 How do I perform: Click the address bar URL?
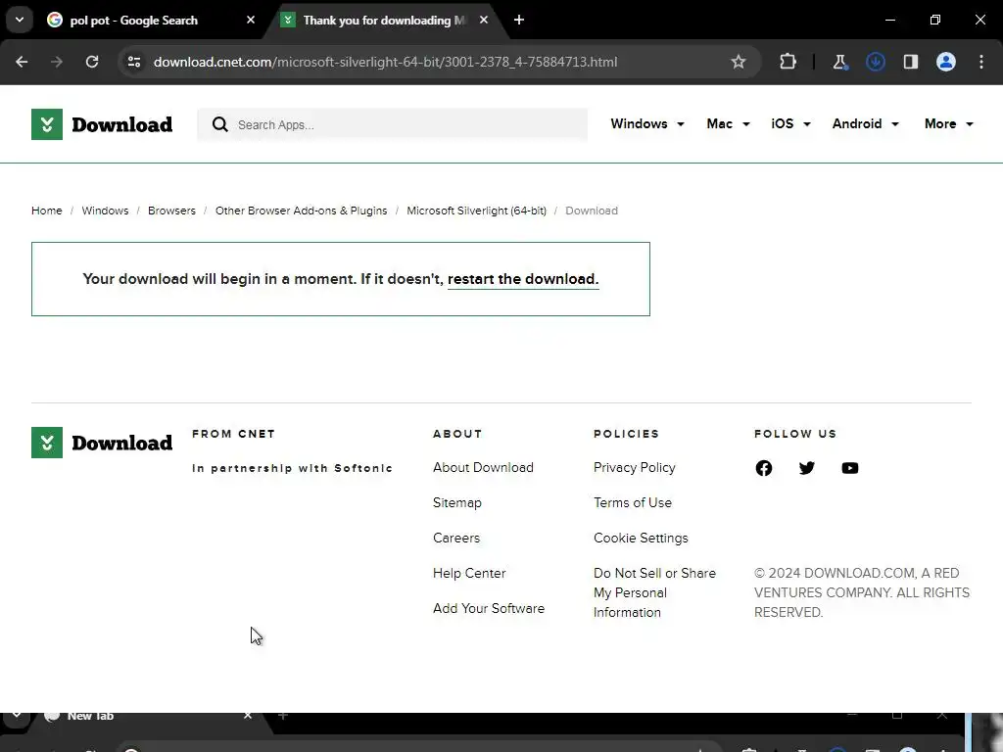[385, 62]
